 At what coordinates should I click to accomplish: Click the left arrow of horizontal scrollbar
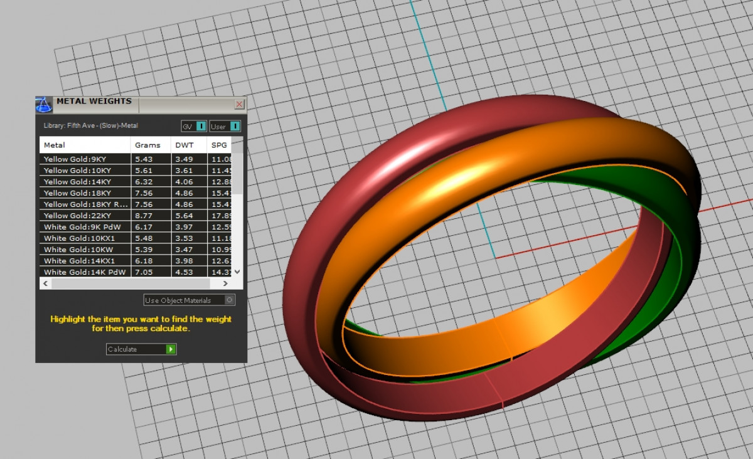pos(45,284)
